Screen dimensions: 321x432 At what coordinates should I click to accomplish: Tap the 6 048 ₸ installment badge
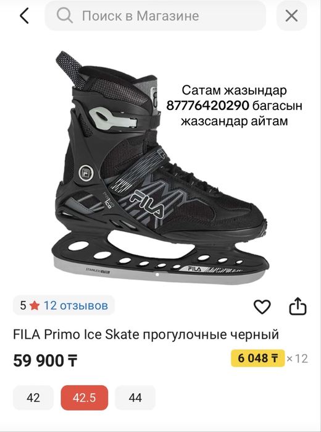[257, 358]
